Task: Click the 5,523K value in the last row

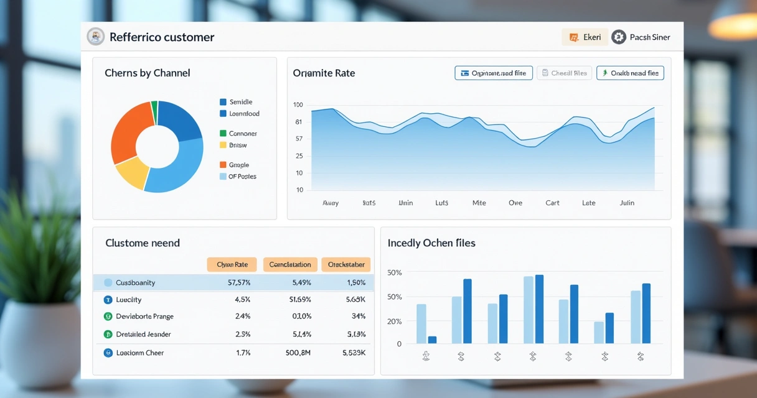Action: [354, 353]
